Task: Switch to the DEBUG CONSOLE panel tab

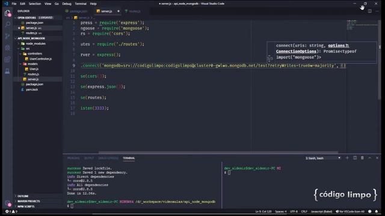Action: [108, 158]
